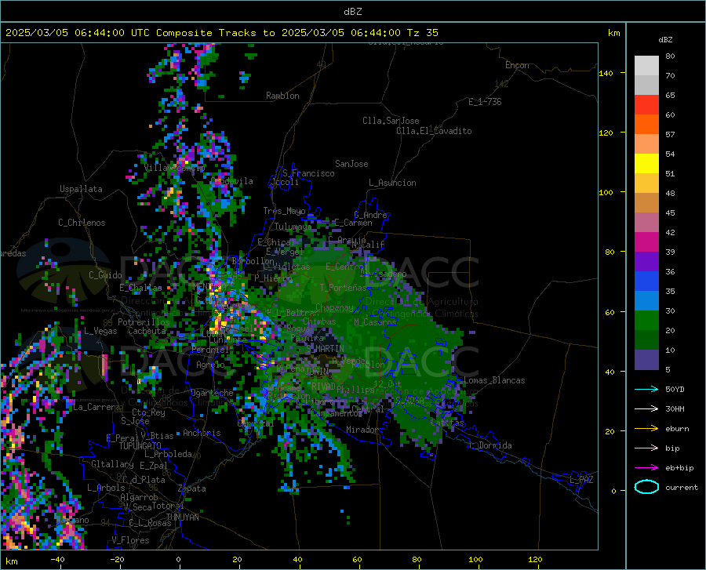Screen dimensions: 706x570
Task: Select the light orange 54-57 dBZ swatch
Action: pos(646,144)
